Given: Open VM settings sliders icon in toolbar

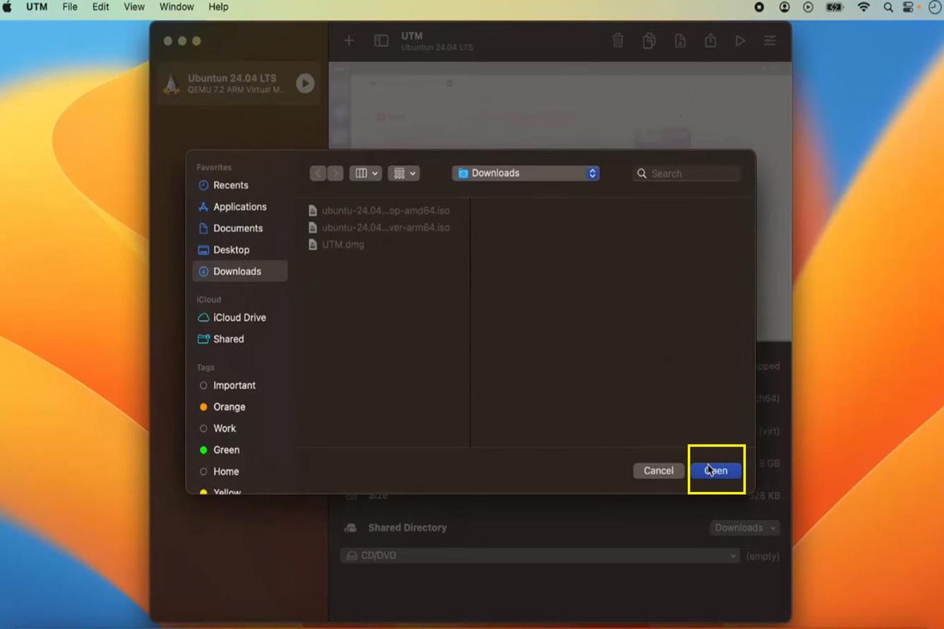Looking at the screenshot, I should [770, 41].
